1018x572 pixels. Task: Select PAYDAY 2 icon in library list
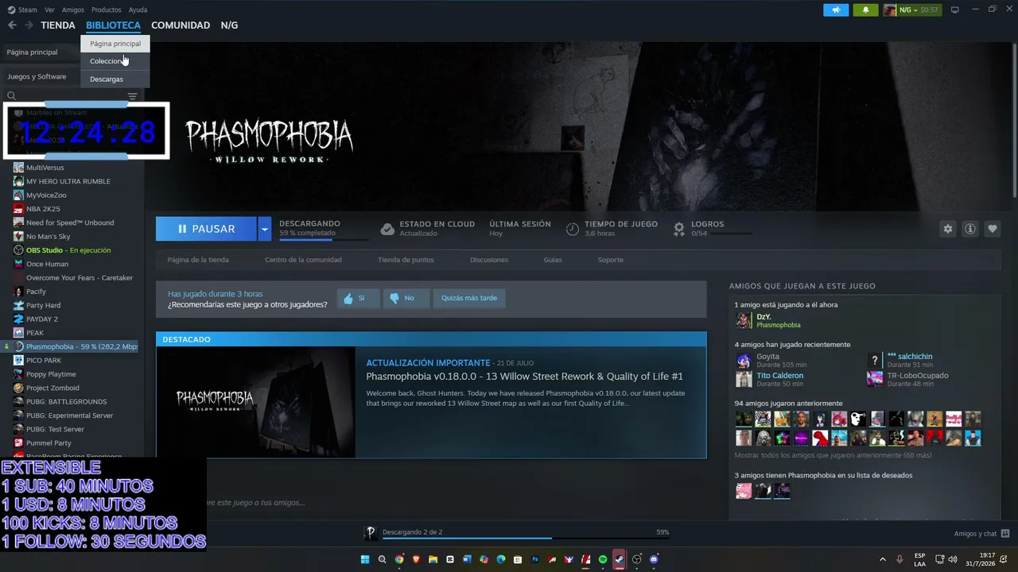click(18, 319)
